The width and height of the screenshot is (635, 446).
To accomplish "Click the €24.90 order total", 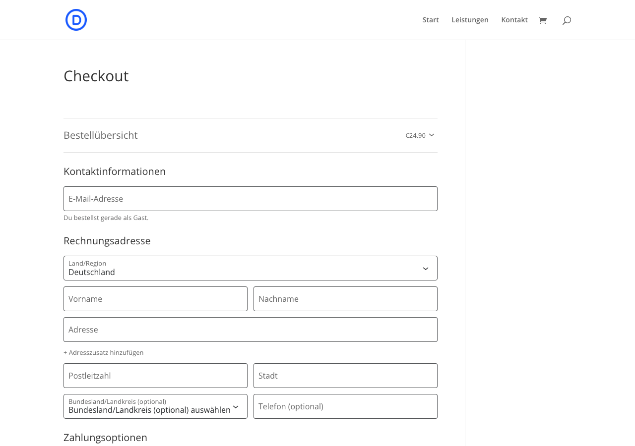I will click(415, 135).
